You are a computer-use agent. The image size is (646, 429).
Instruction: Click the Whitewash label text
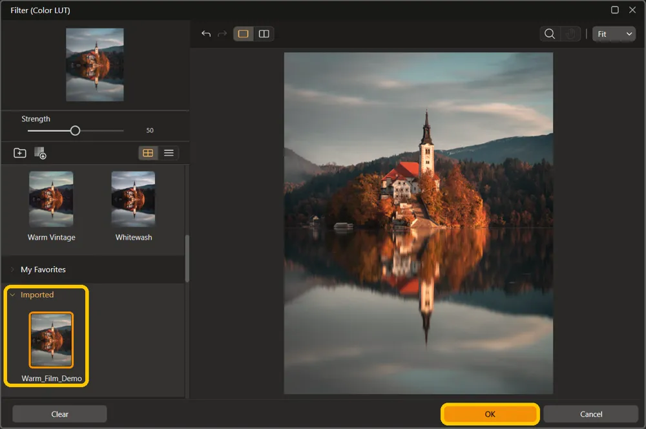(x=134, y=237)
